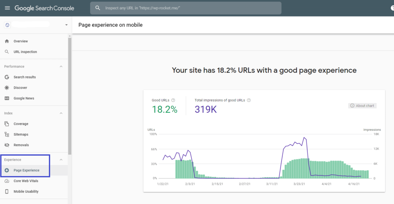Click the Overview home icon

(7, 41)
